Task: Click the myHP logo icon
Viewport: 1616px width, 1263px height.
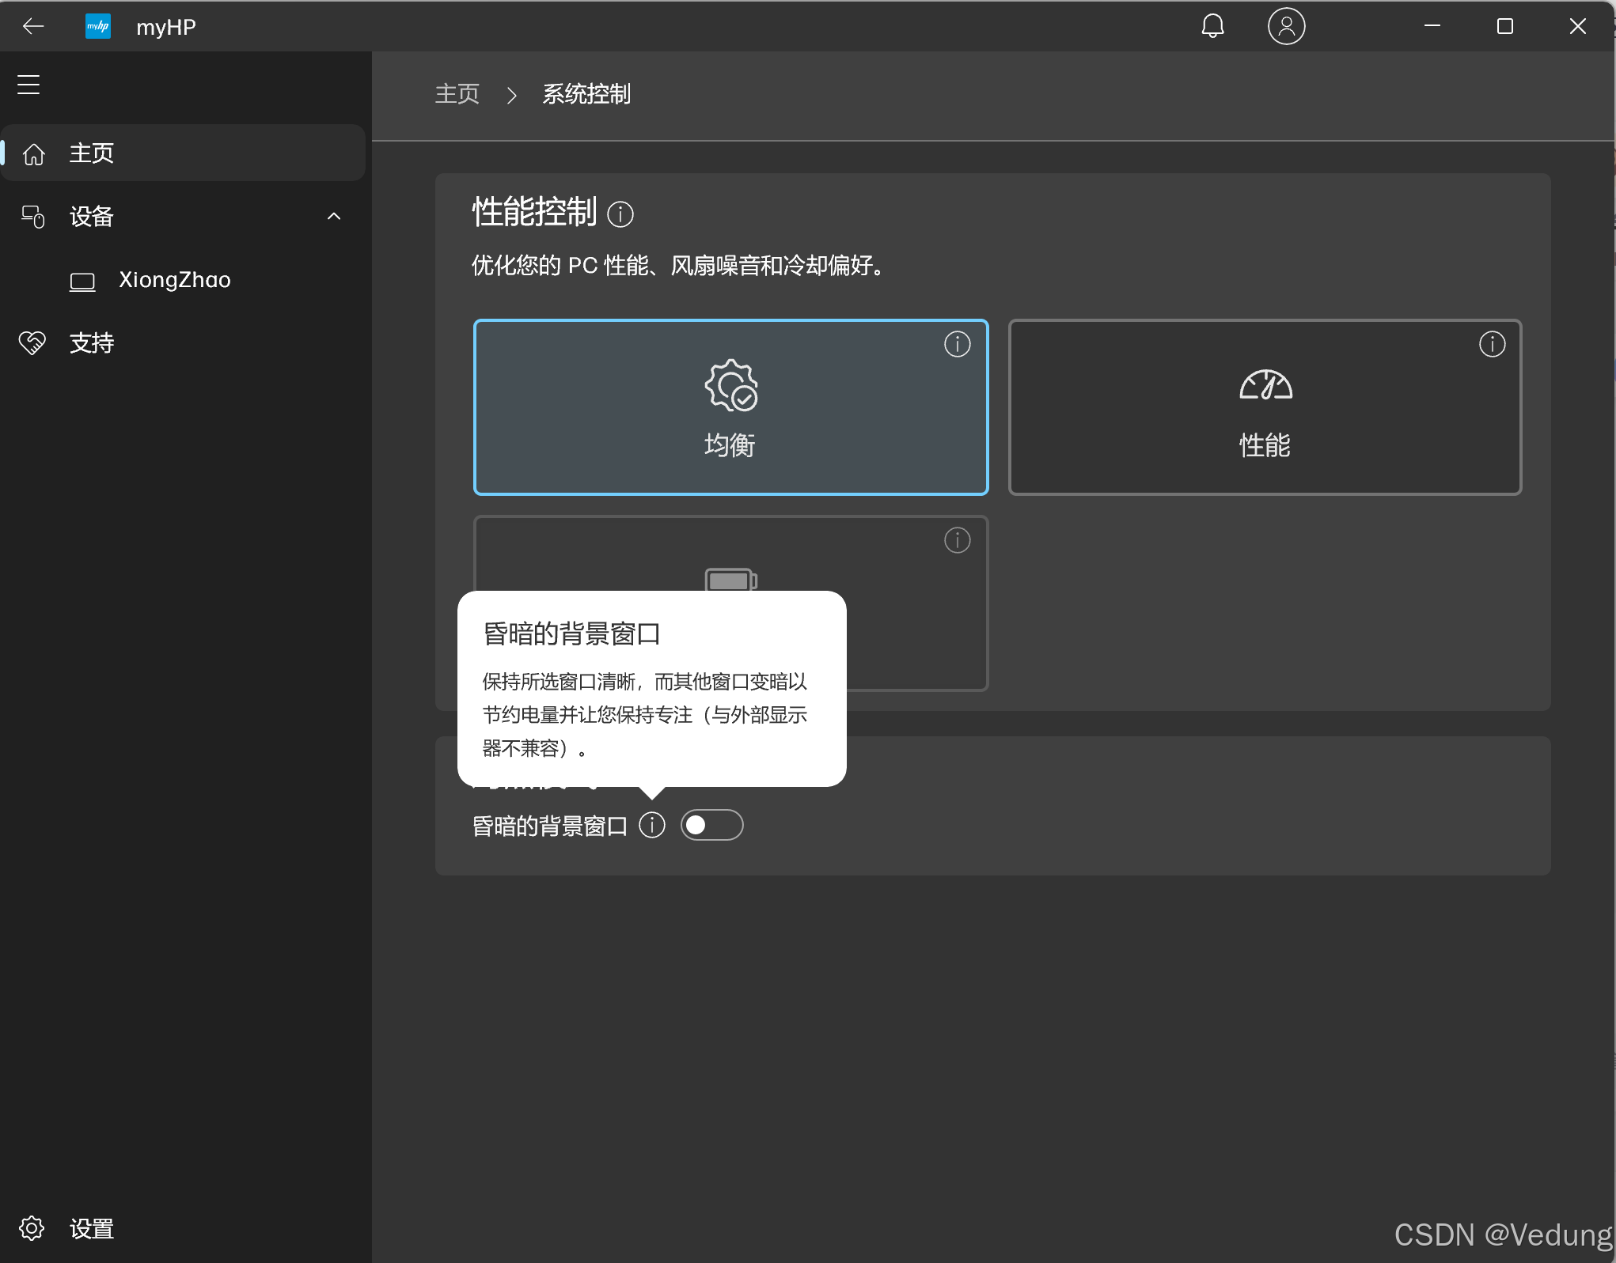Action: [98, 26]
